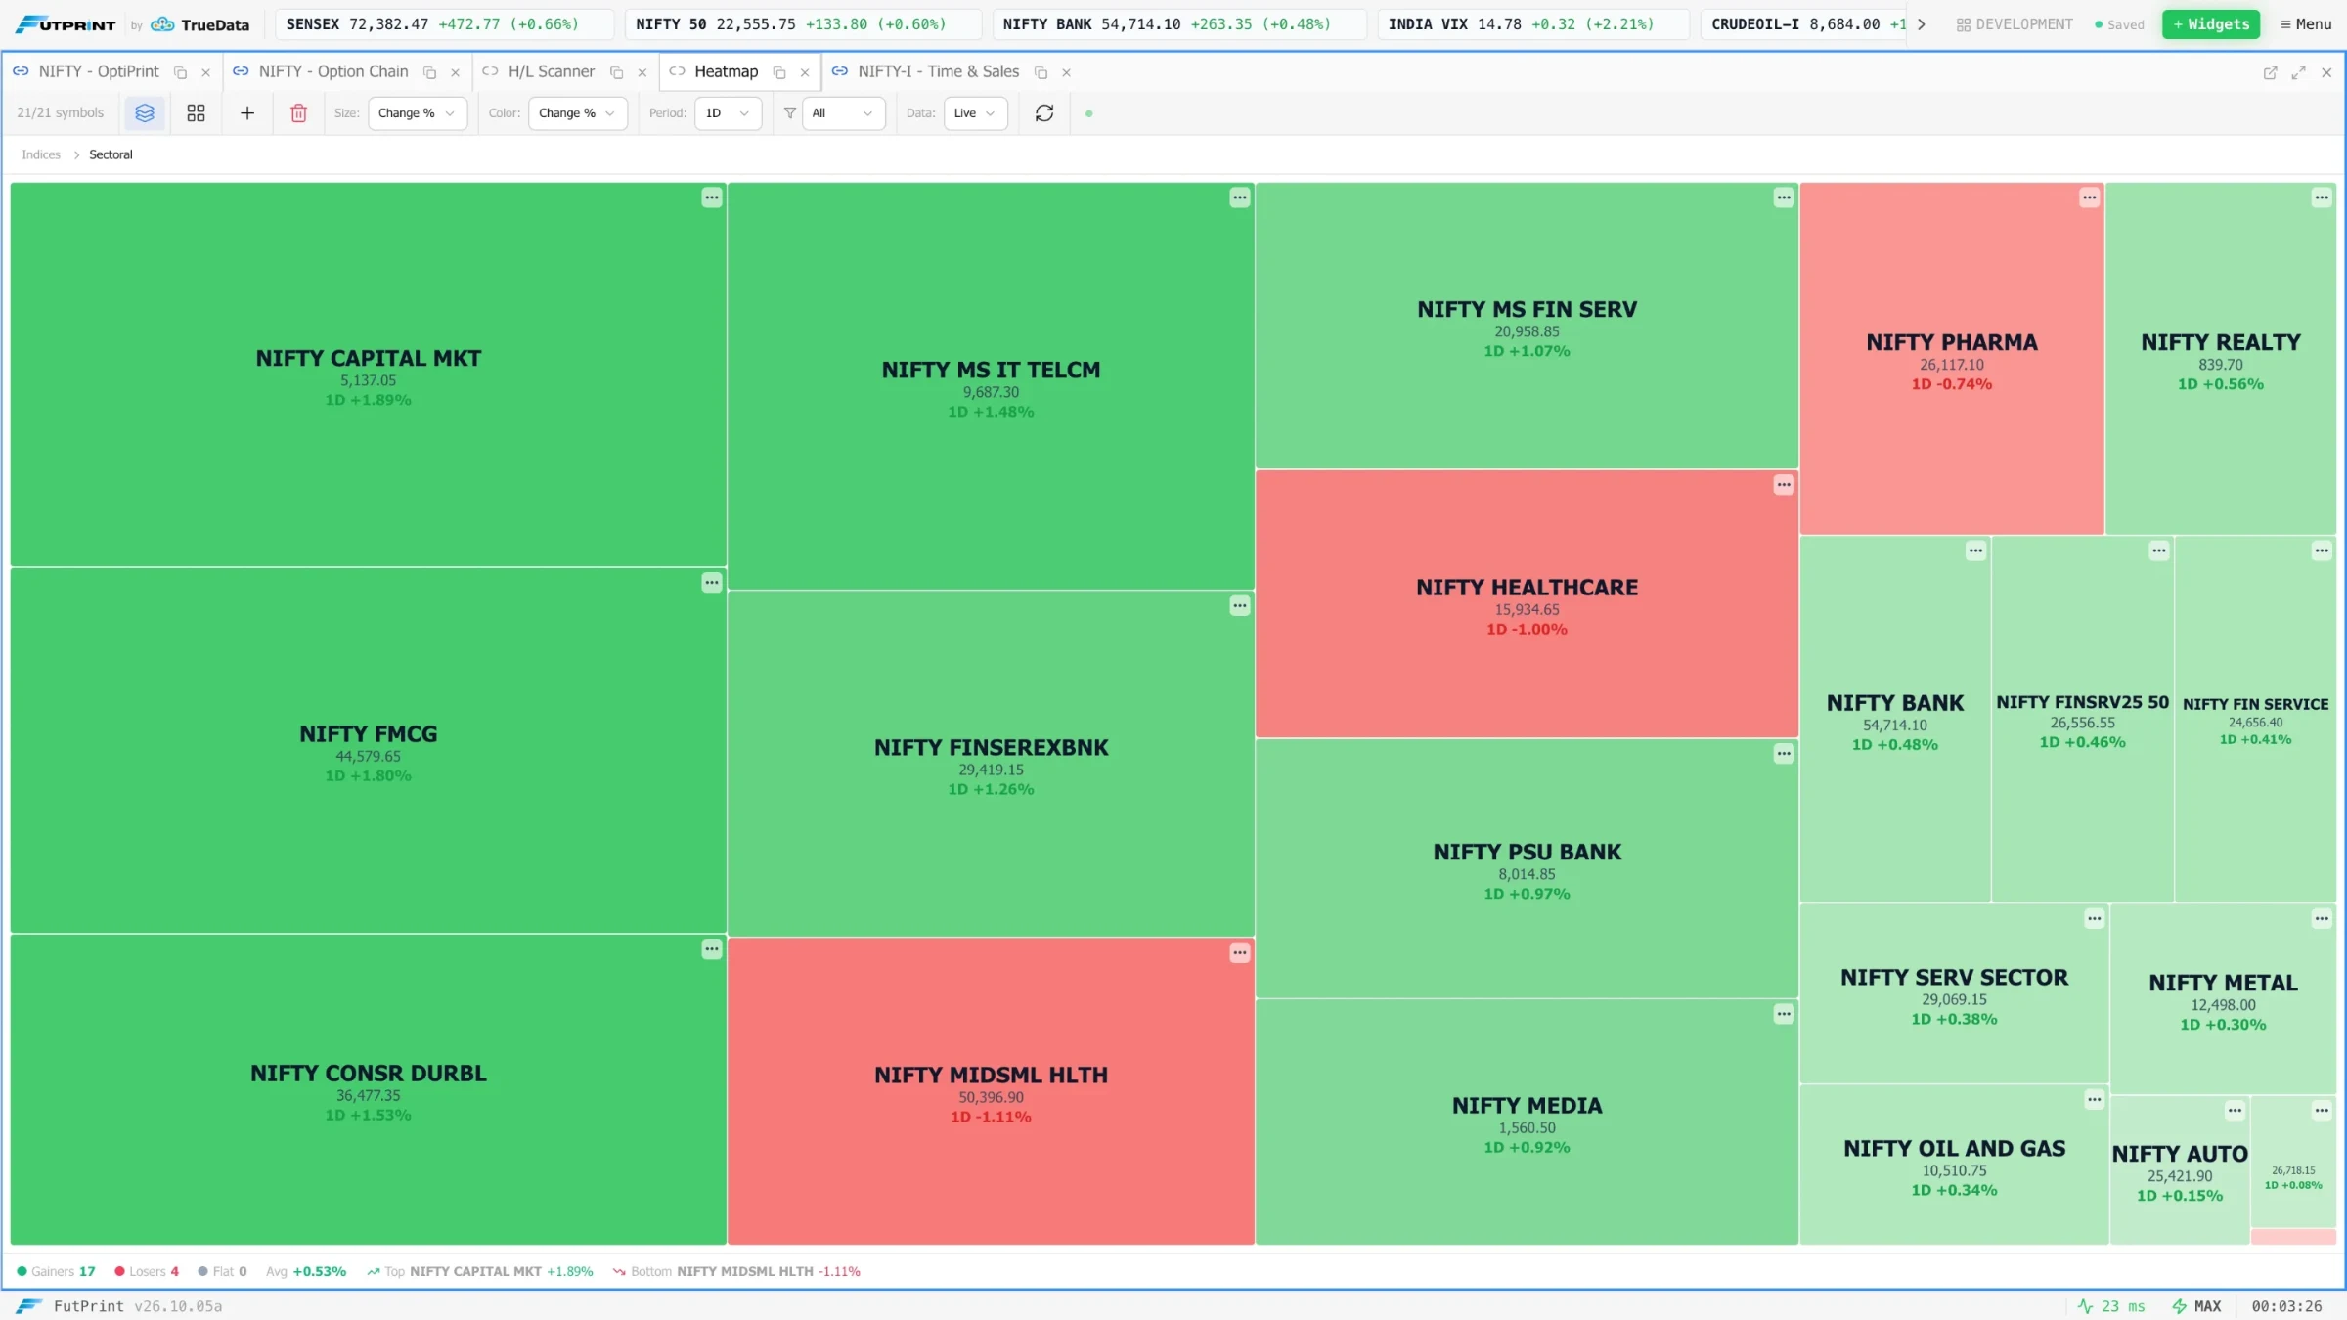The height and width of the screenshot is (1320, 2347).
Task: Open options menu on NIFTY PHARMA tile
Action: click(2089, 198)
